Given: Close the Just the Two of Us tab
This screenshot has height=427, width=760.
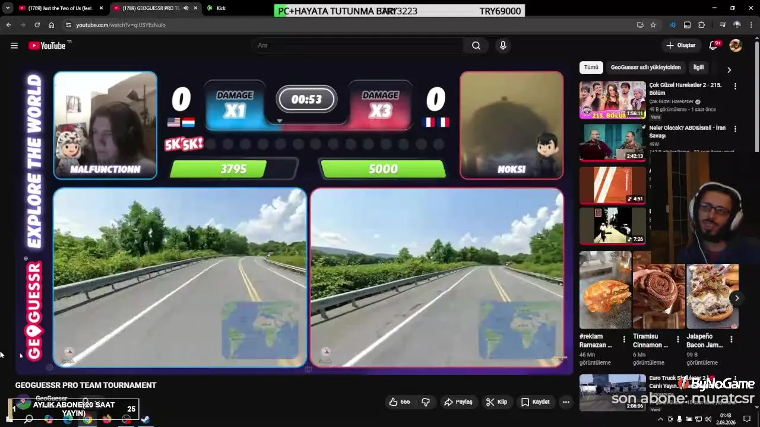Looking at the screenshot, I should coord(102,8).
